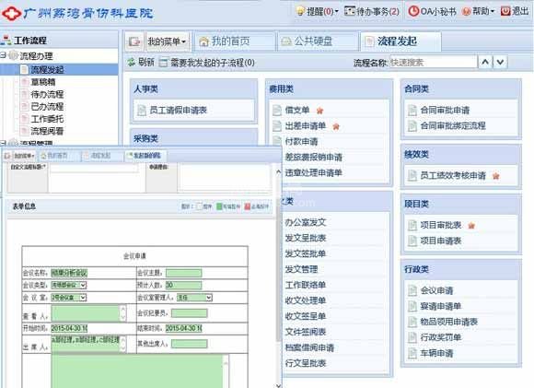Click the star beside 员工绩效考核申请

click(x=496, y=176)
